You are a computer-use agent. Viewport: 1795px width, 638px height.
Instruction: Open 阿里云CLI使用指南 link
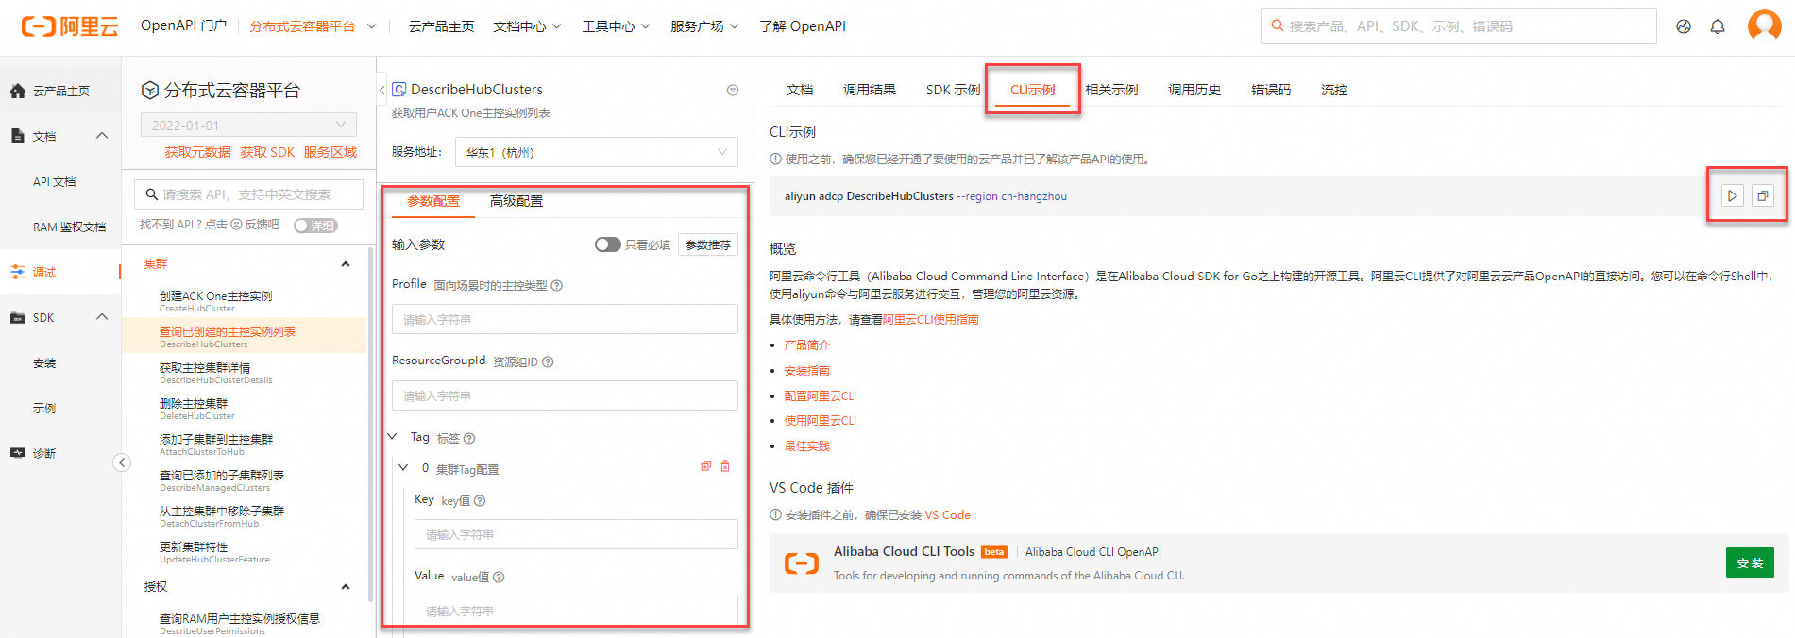tap(930, 320)
